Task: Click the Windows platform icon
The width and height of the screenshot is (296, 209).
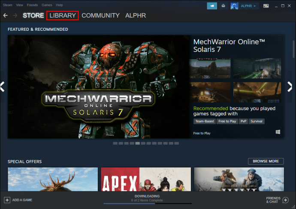Action: [278, 132]
